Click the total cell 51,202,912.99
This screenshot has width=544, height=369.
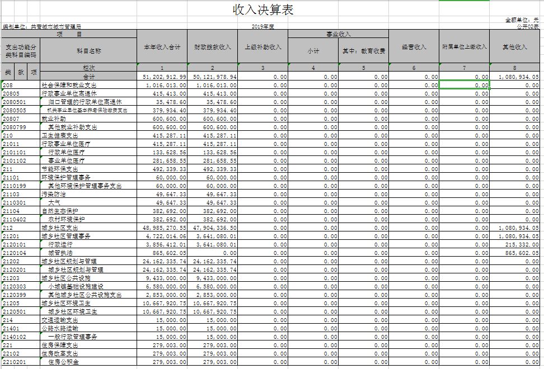coord(162,77)
